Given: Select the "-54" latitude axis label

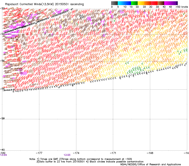Looking at the screenshot, I should pyautogui.click(x=2, y=61).
